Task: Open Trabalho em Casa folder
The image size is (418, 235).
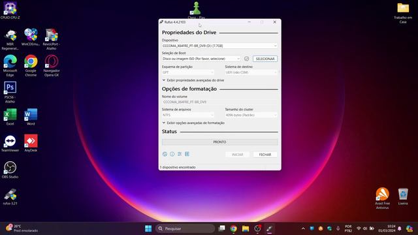Action: [x=403, y=13]
